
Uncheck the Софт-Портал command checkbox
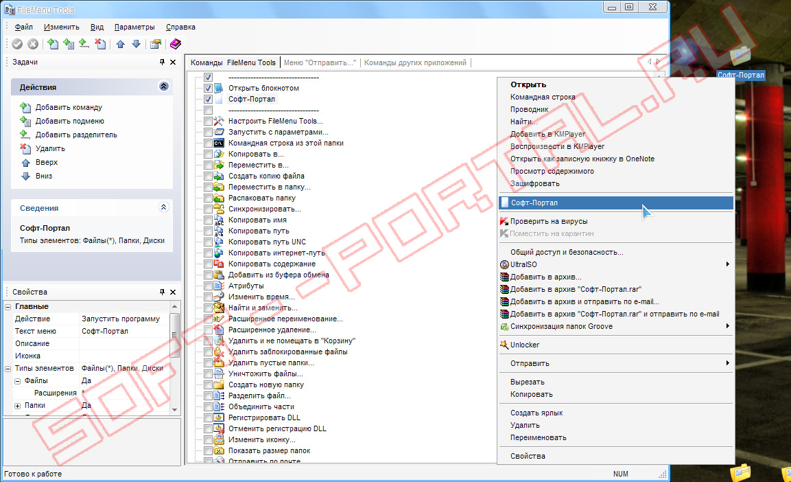coord(208,100)
